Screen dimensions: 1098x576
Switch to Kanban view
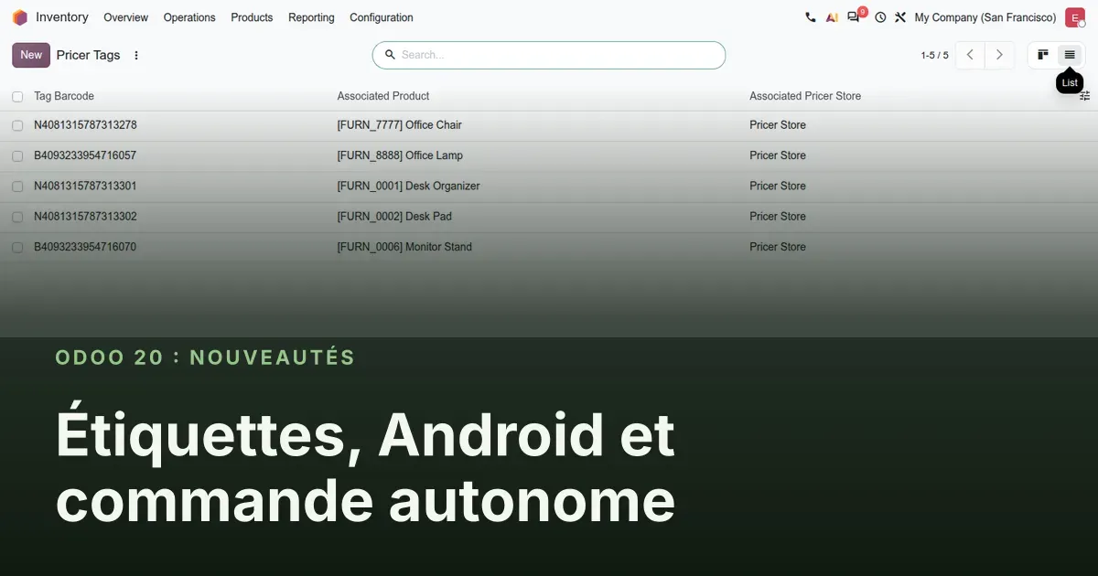[x=1043, y=55]
